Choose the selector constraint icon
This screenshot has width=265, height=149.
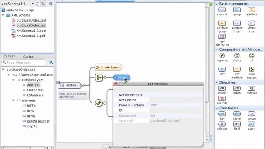click(x=222, y=124)
